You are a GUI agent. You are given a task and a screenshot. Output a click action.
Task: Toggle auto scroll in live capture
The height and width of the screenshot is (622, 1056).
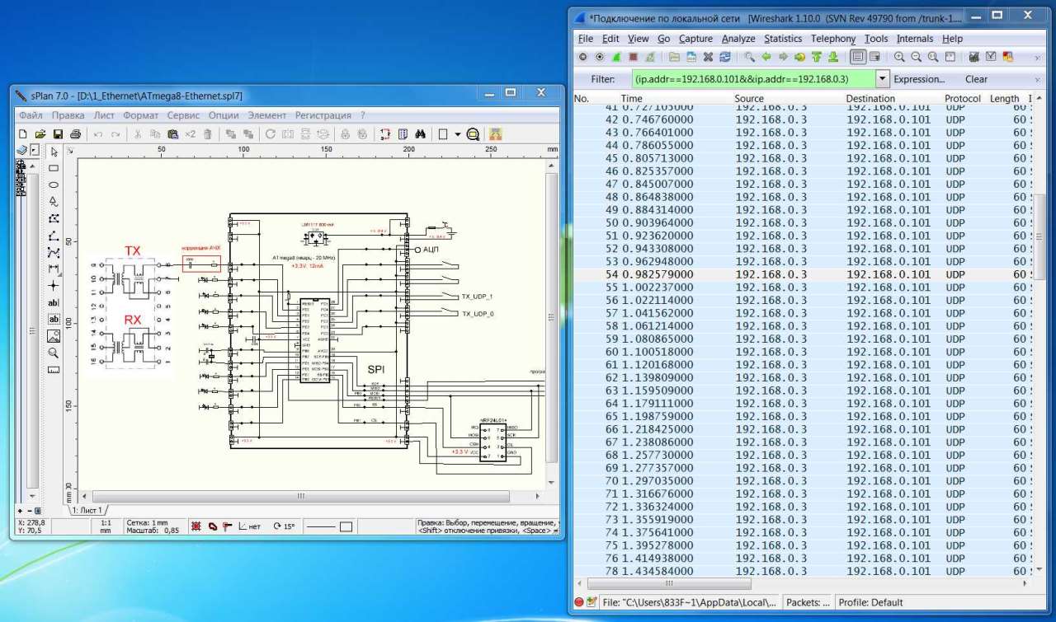pos(874,57)
